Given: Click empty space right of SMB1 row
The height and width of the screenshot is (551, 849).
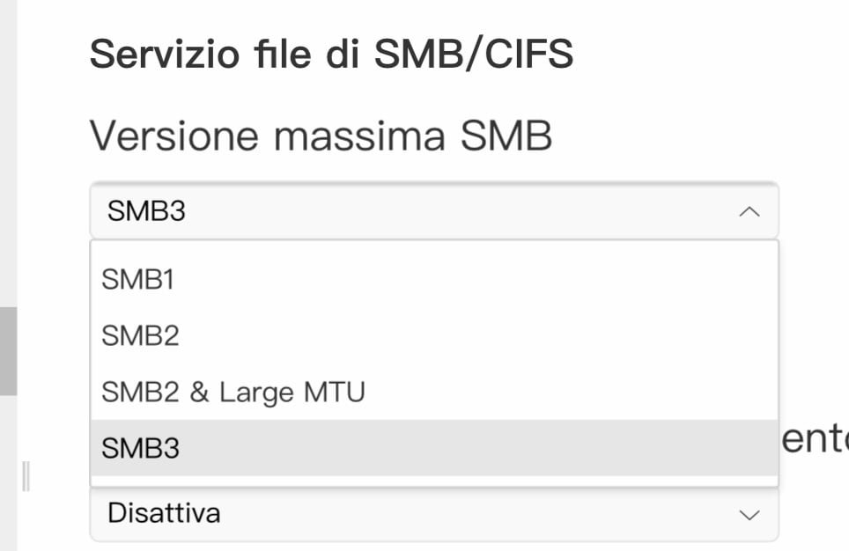Looking at the screenshot, I should point(528,280).
